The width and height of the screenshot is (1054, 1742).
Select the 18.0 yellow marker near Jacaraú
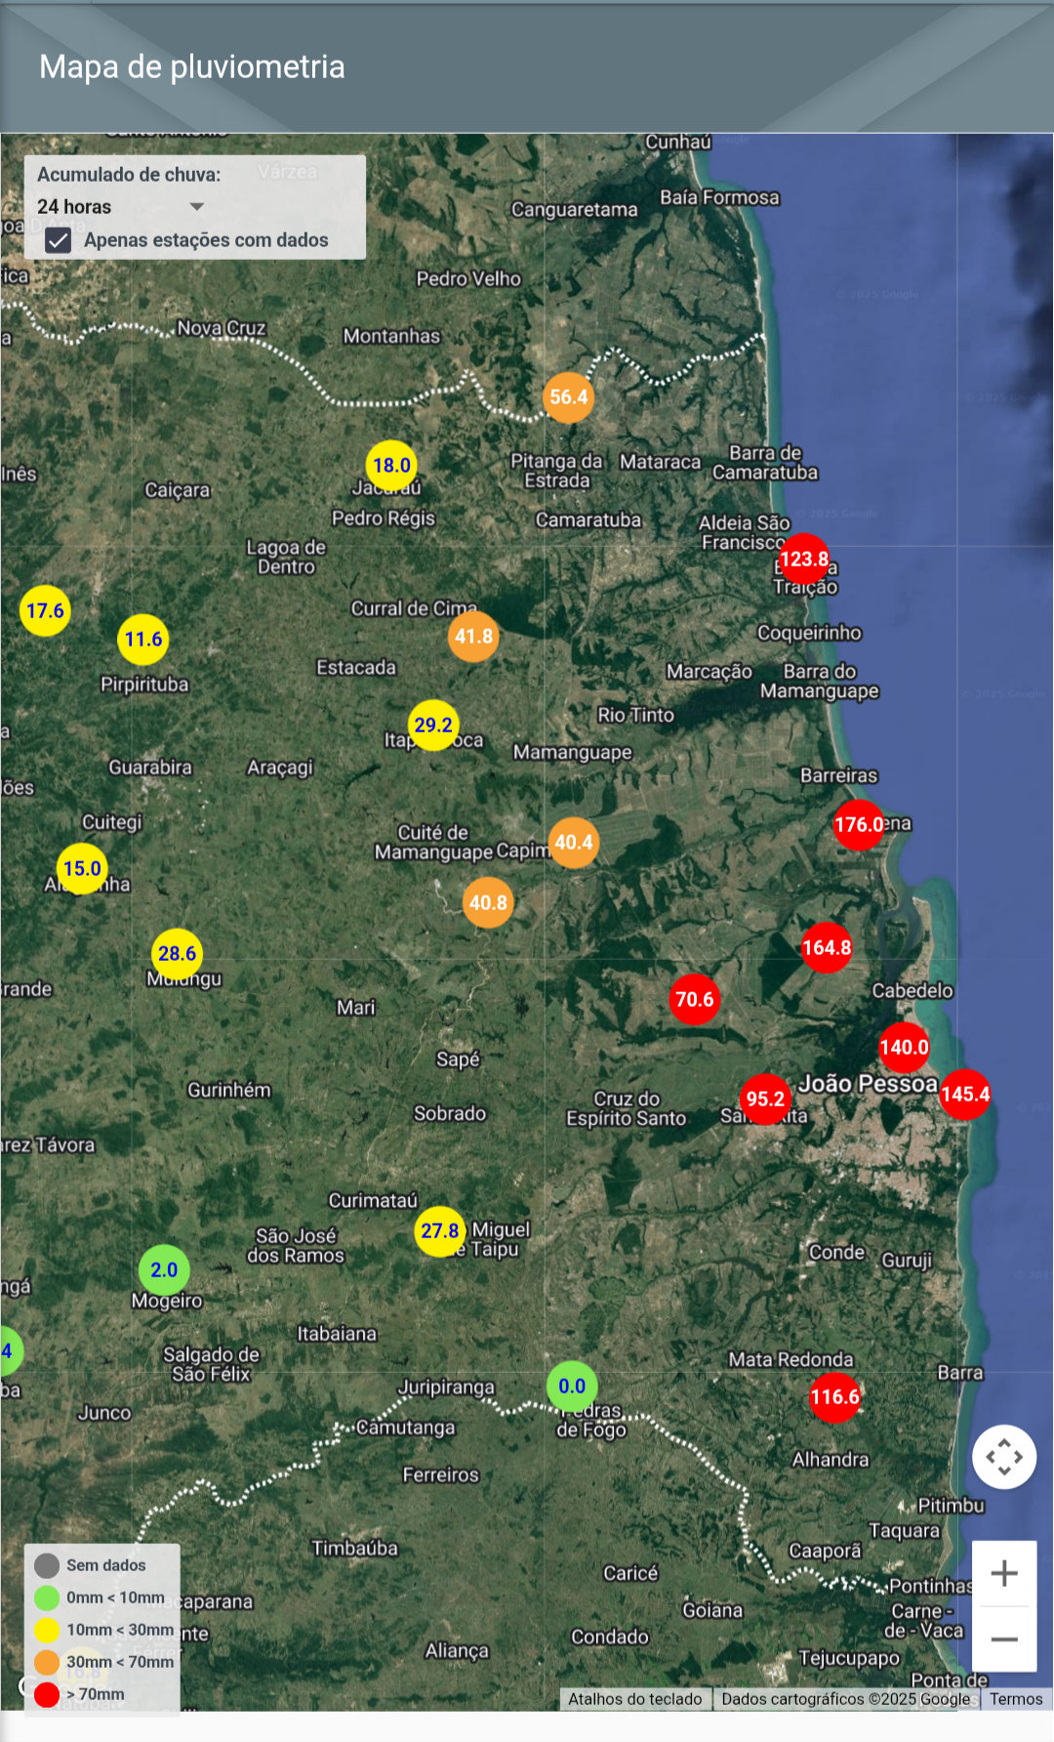point(391,466)
